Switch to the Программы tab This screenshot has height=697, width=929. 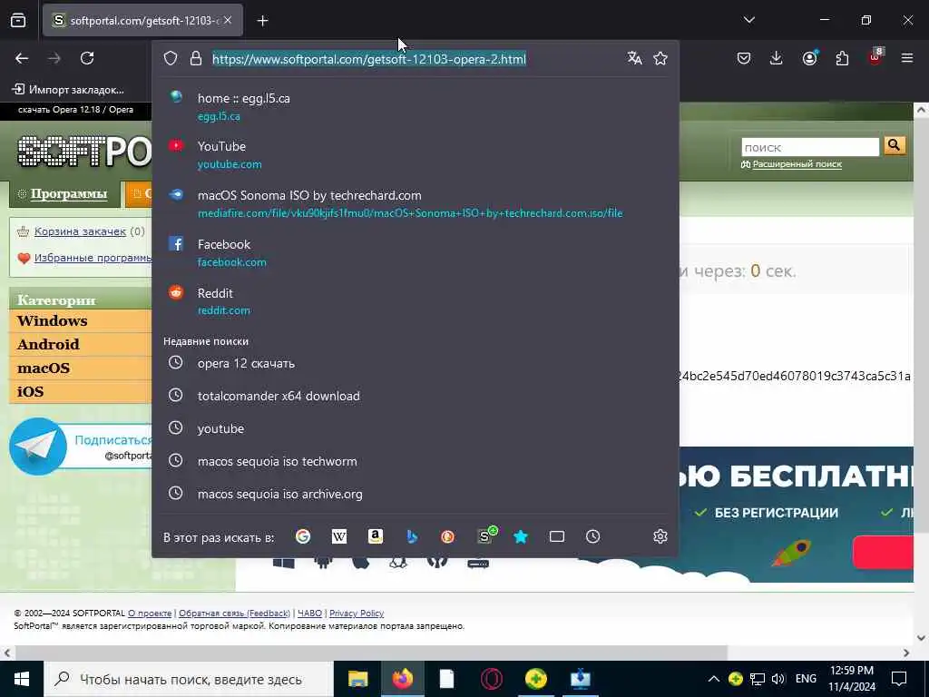coord(64,194)
